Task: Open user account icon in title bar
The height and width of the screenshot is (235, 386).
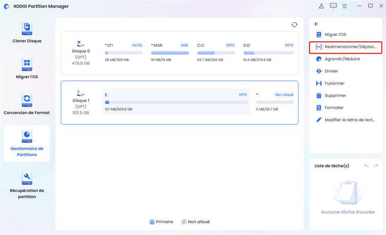Action: [x=321, y=6]
